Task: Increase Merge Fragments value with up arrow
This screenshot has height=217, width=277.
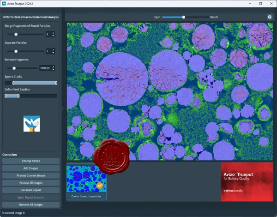Action: pos(54,33)
